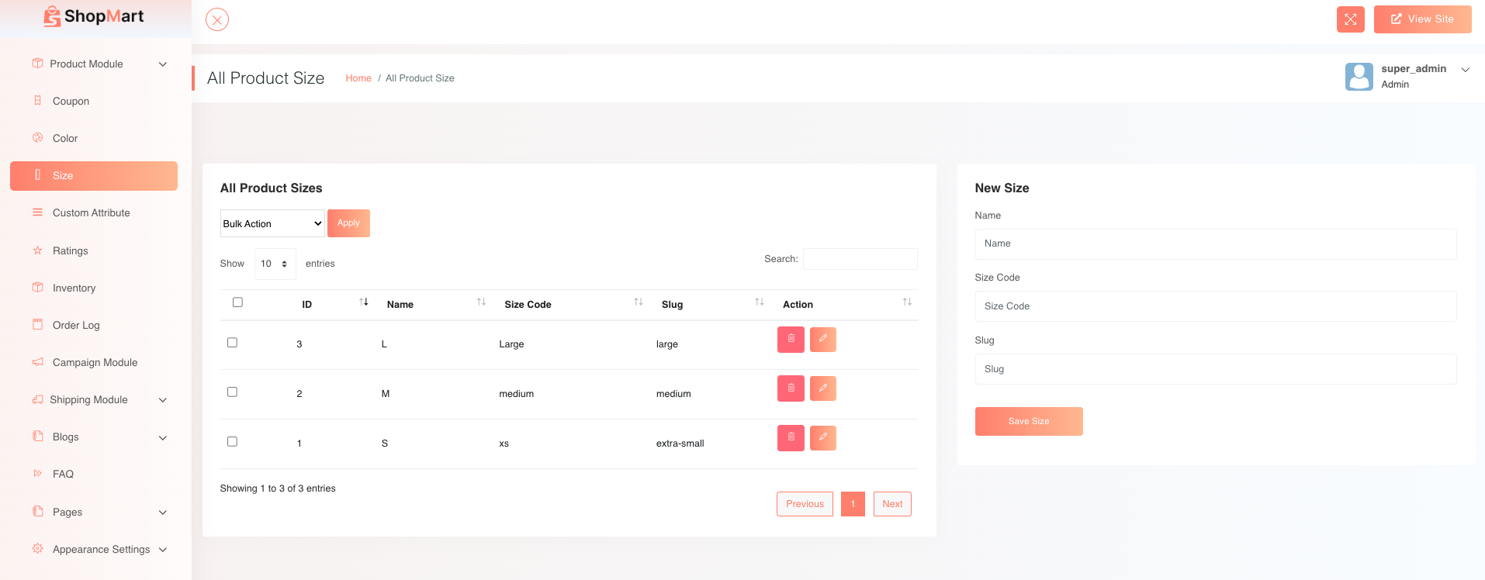Open the entries-per-page dropdown showing 10
1485x580 pixels.
point(275,264)
